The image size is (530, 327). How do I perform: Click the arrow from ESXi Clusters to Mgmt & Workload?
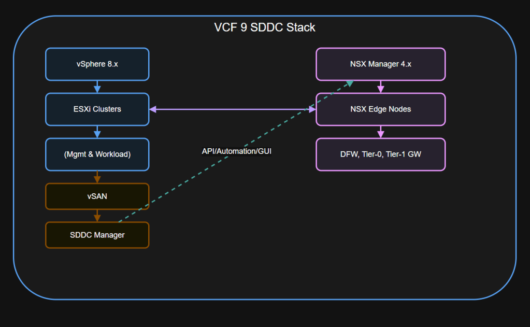(x=97, y=131)
